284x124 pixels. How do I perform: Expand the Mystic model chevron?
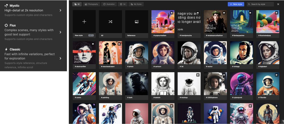(x=60, y=10)
